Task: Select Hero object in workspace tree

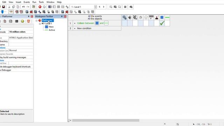Action: [51, 27]
